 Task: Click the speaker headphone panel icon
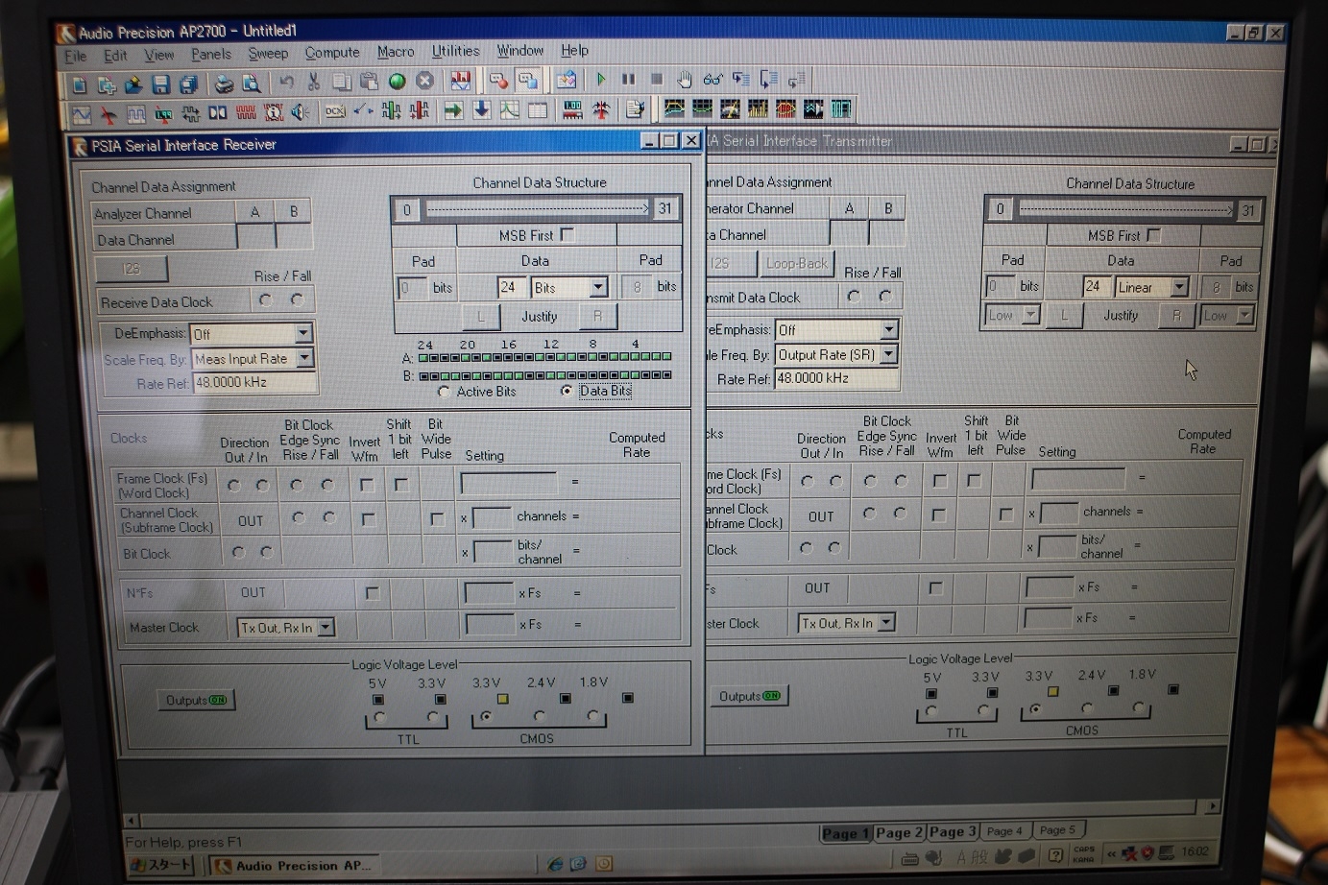coord(301,112)
